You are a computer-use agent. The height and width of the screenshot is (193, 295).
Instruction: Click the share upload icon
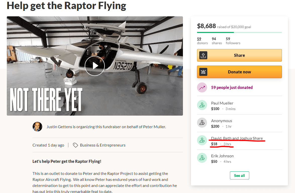coord(203,55)
